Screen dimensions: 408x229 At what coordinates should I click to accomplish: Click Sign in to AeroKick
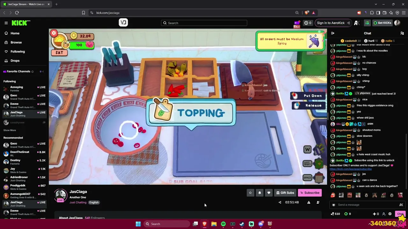pos(333,23)
